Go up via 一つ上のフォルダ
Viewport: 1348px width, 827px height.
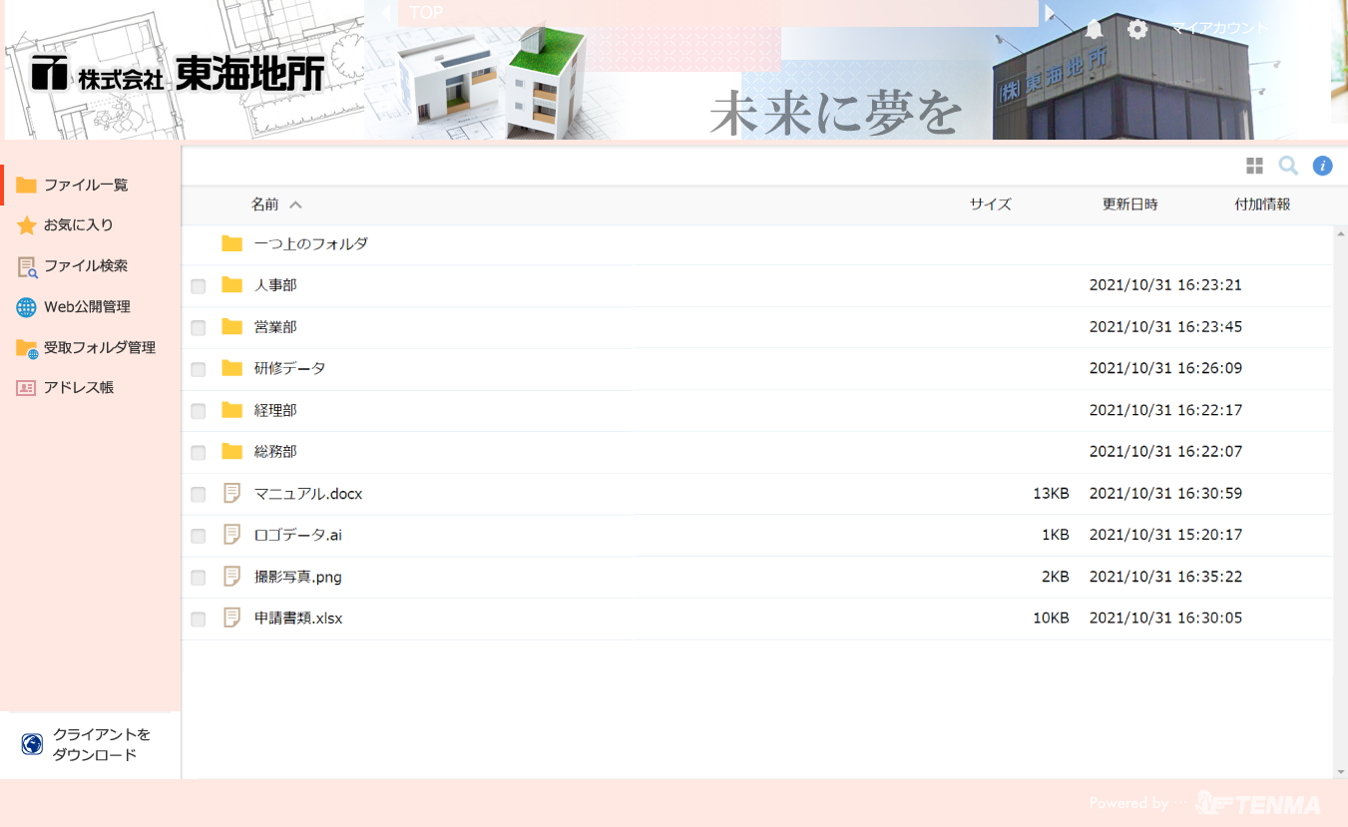[x=311, y=243]
